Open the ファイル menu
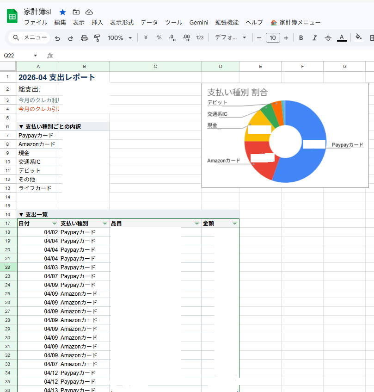The image size is (374, 392). (36, 23)
